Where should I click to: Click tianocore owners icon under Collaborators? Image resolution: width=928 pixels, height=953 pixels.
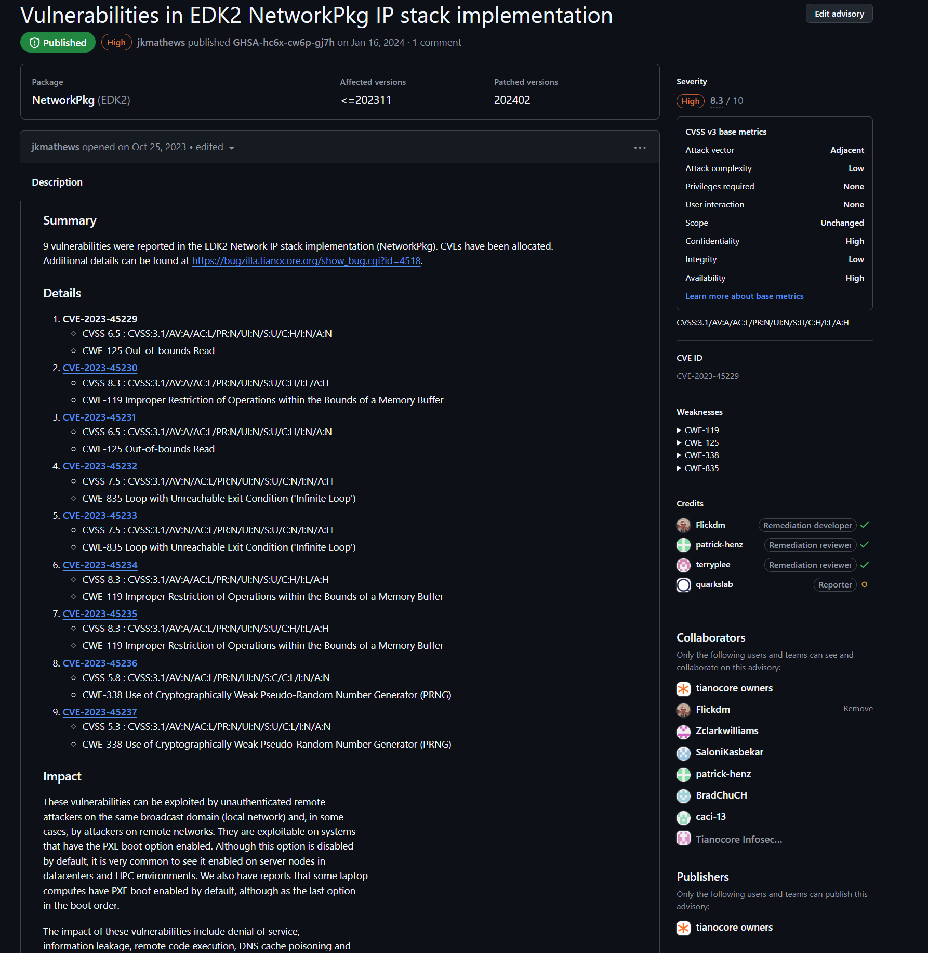coord(683,688)
